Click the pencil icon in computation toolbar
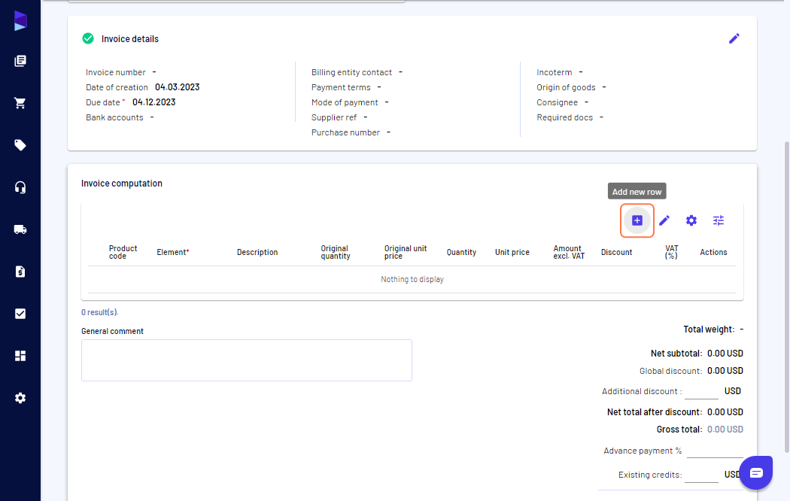790x501 pixels. pos(664,220)
